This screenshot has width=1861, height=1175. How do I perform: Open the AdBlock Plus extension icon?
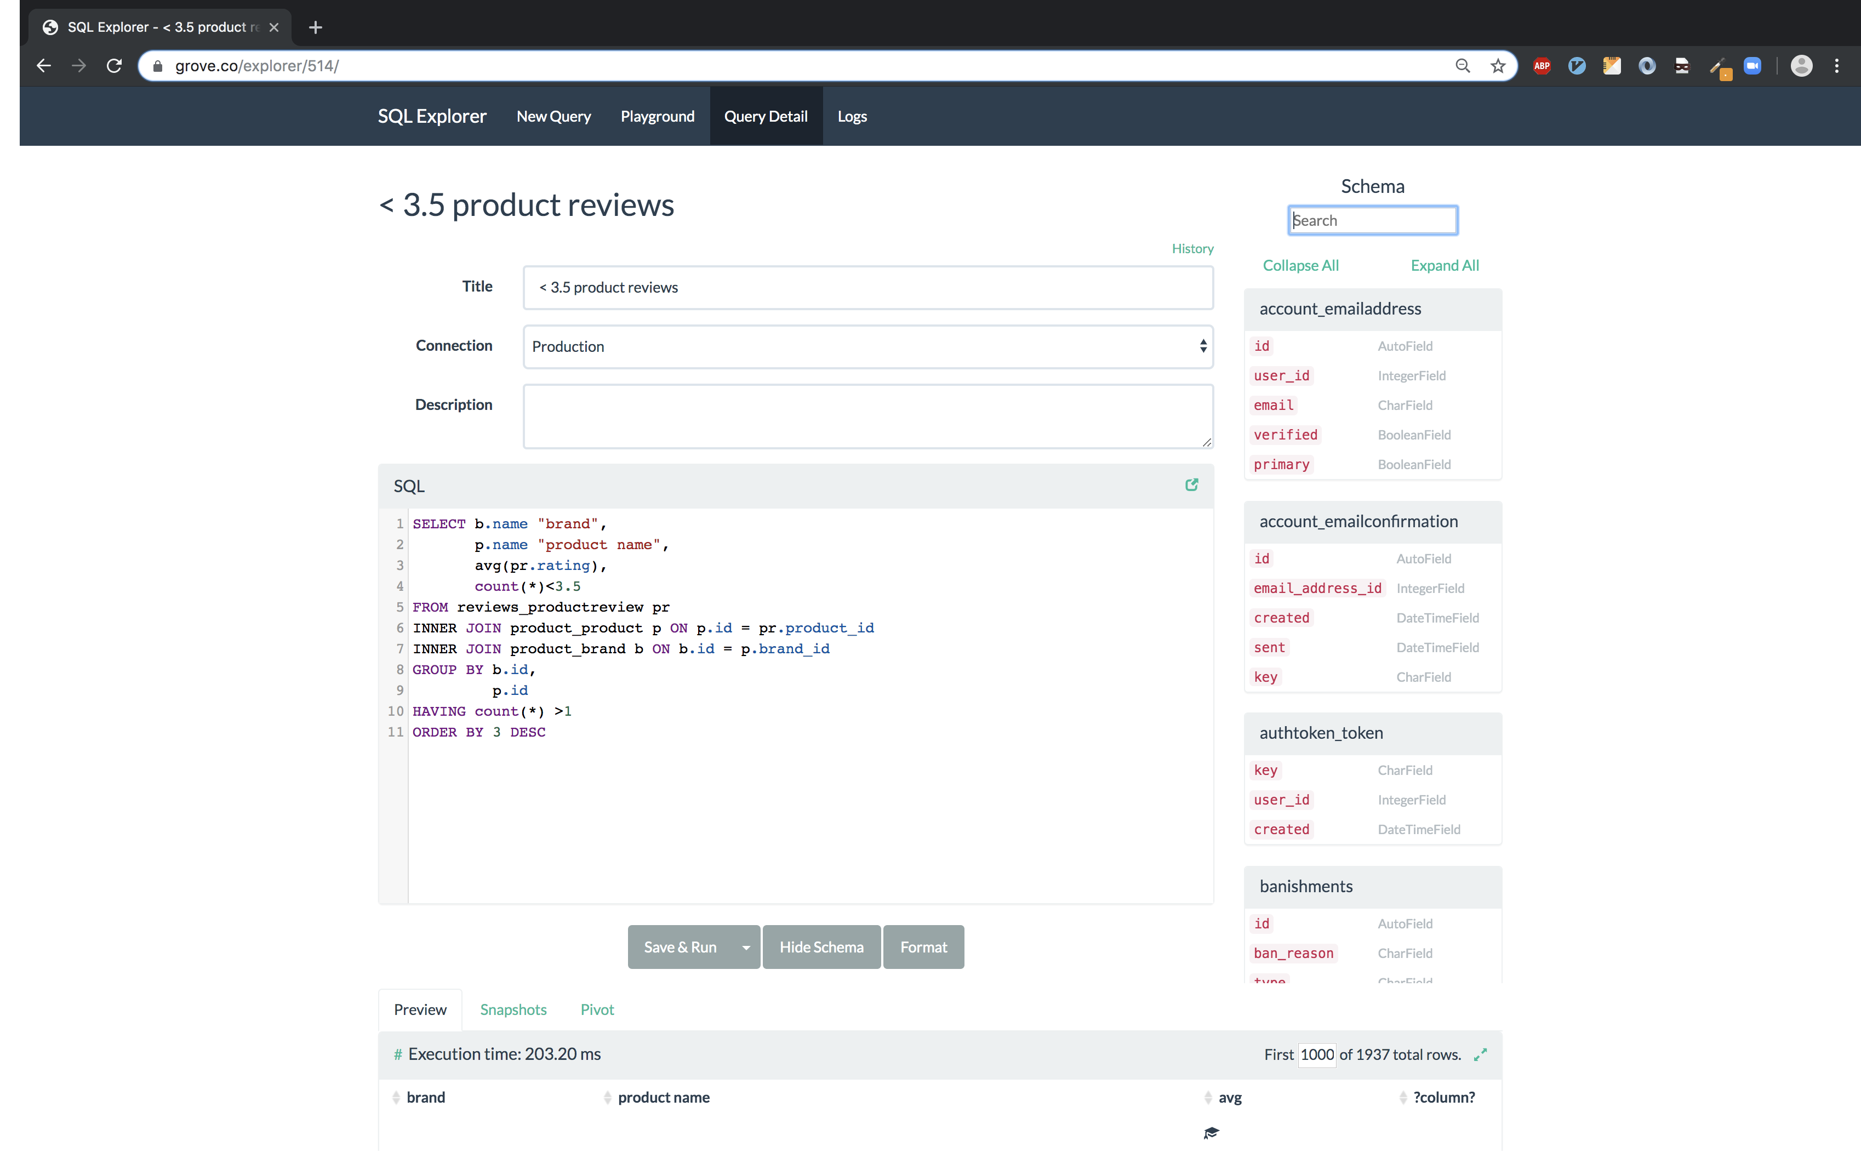pyautogui.click(x=1541, y=66)
